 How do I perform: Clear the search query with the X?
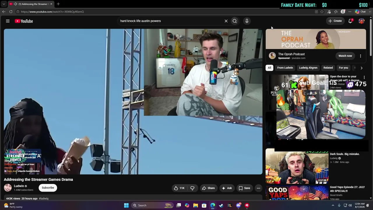coord(226,21)
